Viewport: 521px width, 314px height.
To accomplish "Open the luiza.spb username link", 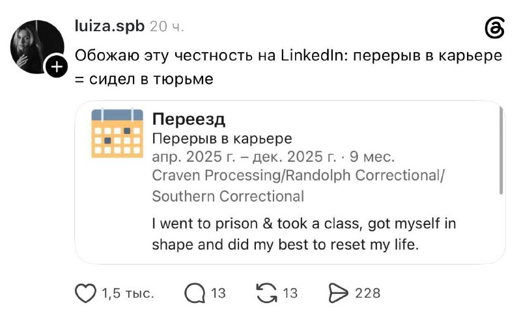I will pos(109,26).
